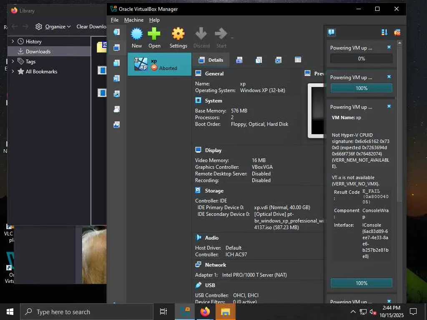Click the Start arrow toolbar icon

tap(221, 34)
